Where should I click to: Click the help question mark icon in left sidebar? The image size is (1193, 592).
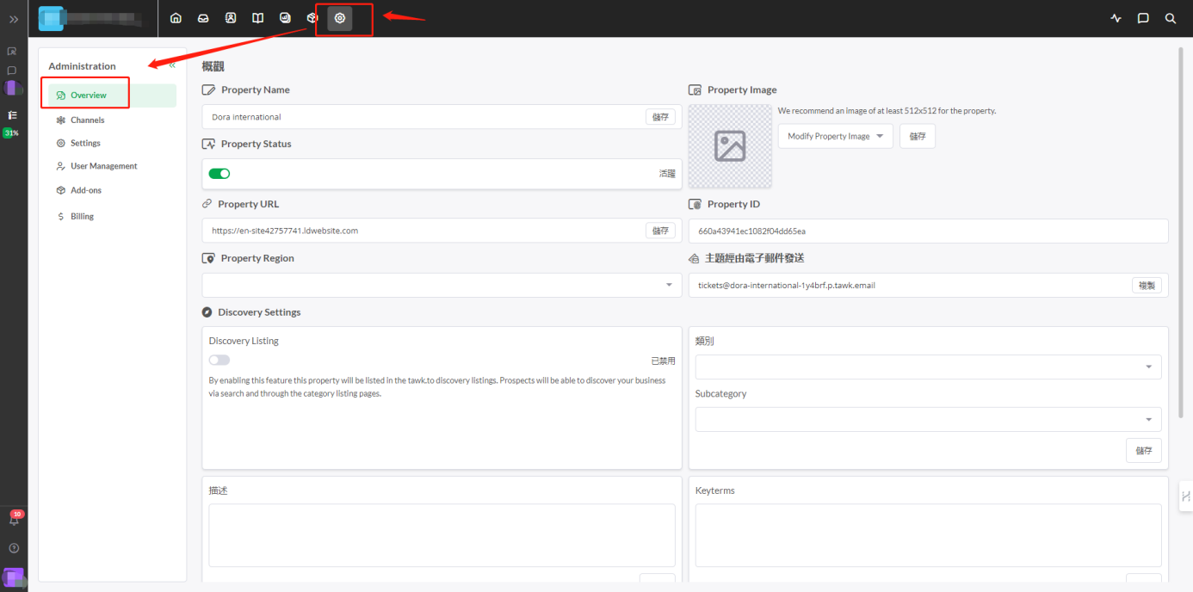[14, 548]
